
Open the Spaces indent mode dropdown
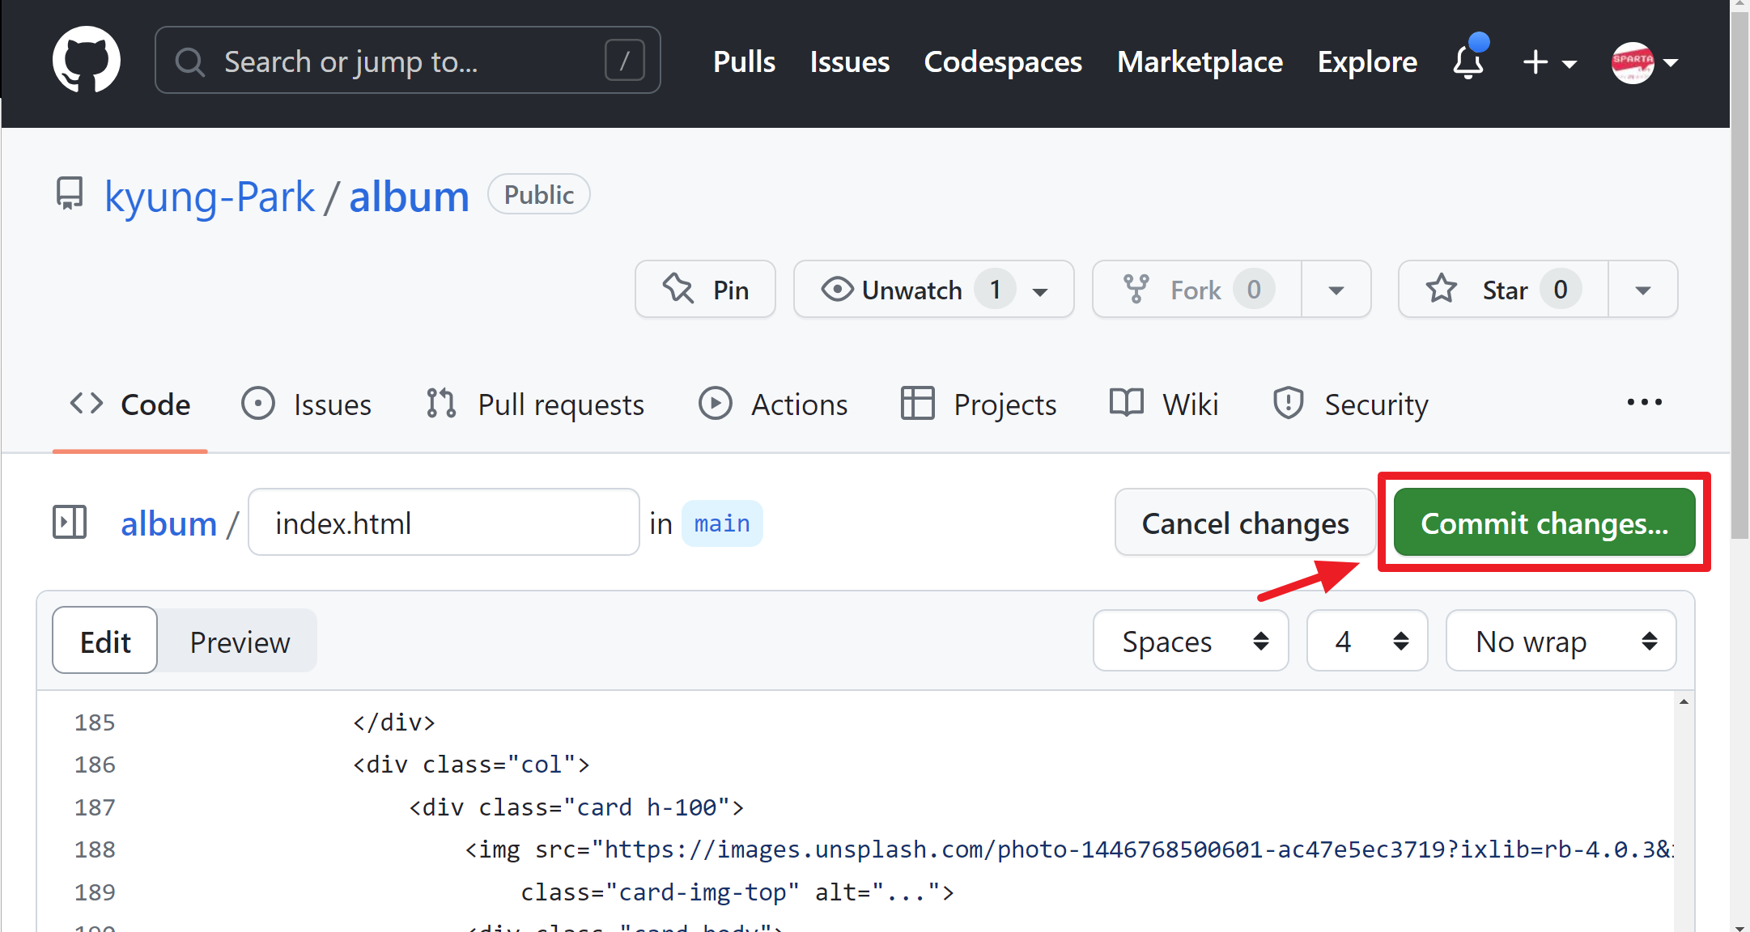[1190, 642]
